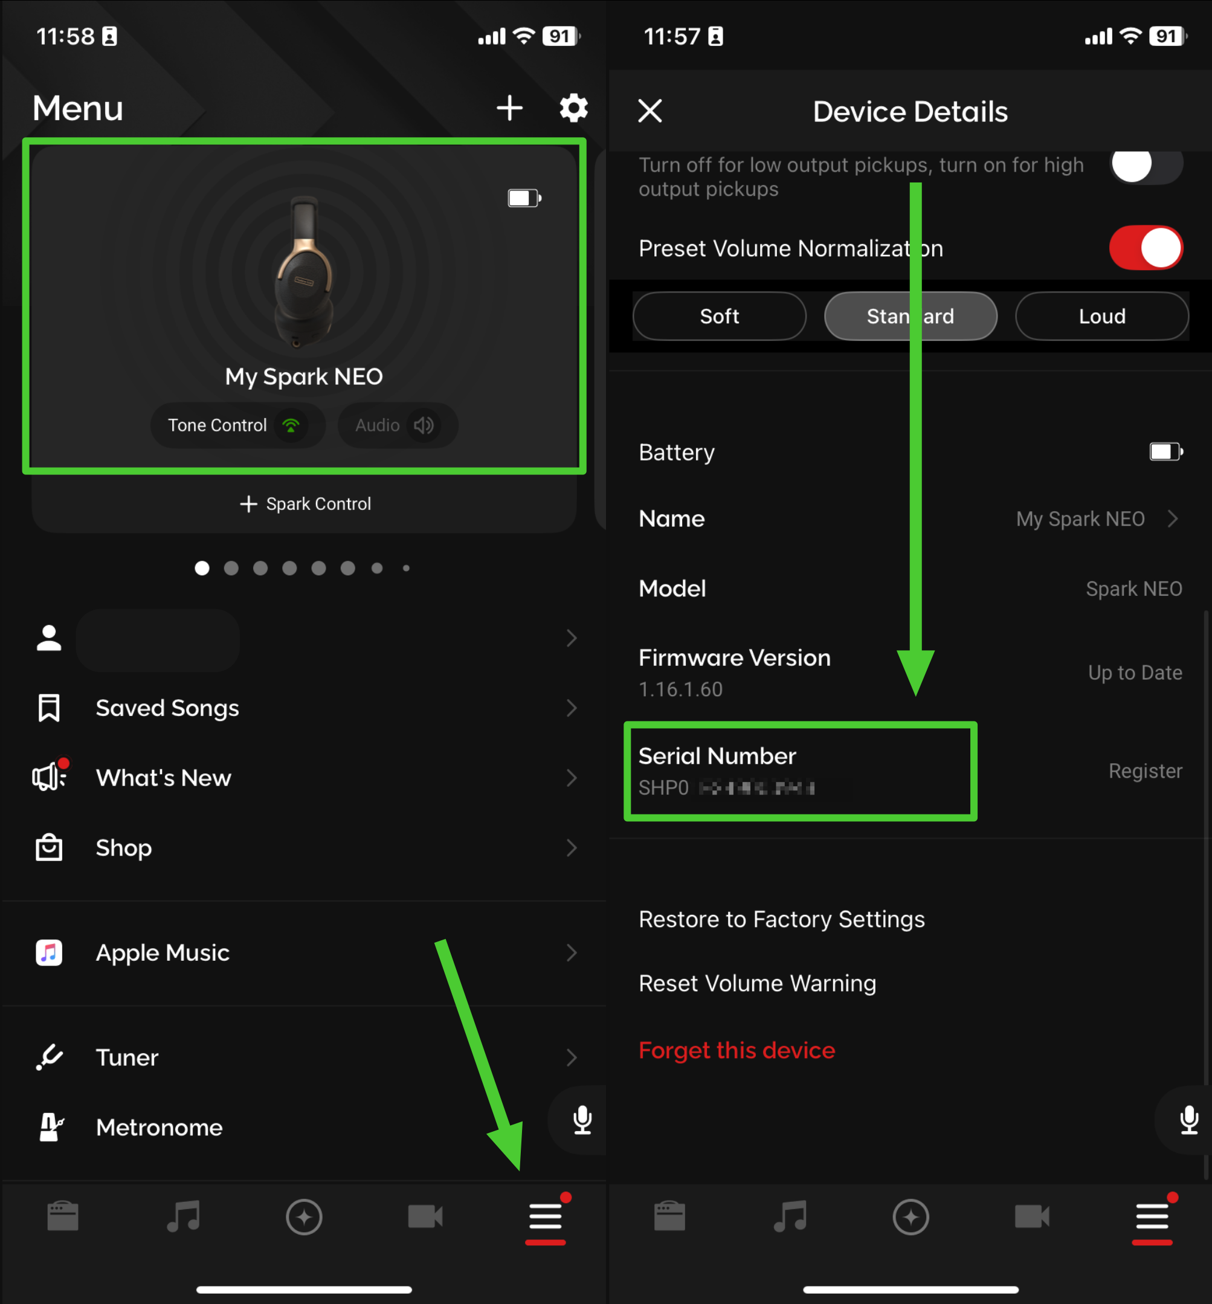Open user profile row
This screenshot has height=1304, width=1212.
click(x=304, y=639)
